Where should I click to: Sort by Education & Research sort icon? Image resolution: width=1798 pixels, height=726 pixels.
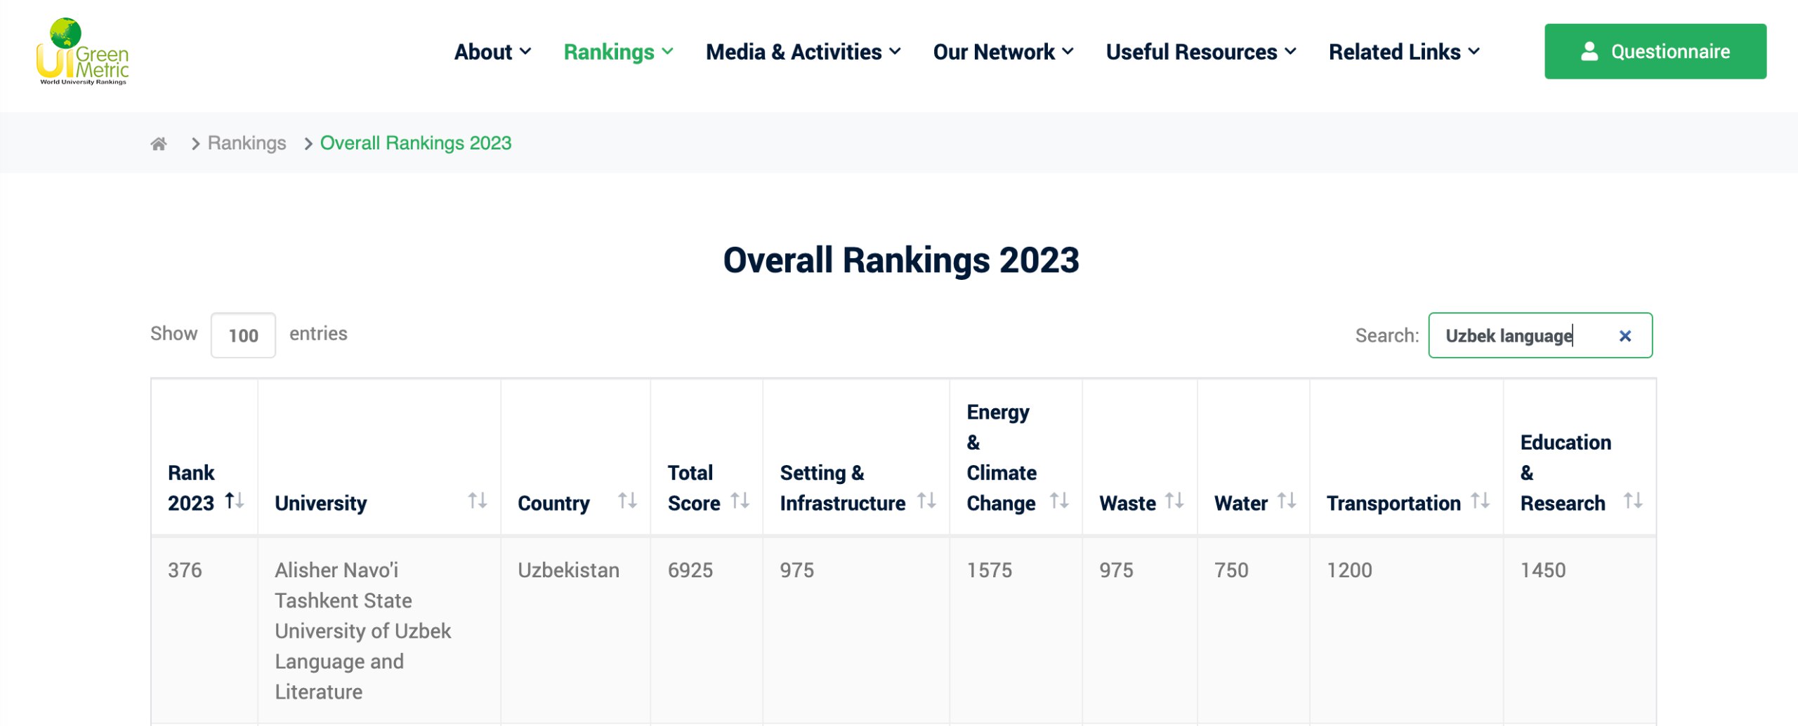point(1633,501)
